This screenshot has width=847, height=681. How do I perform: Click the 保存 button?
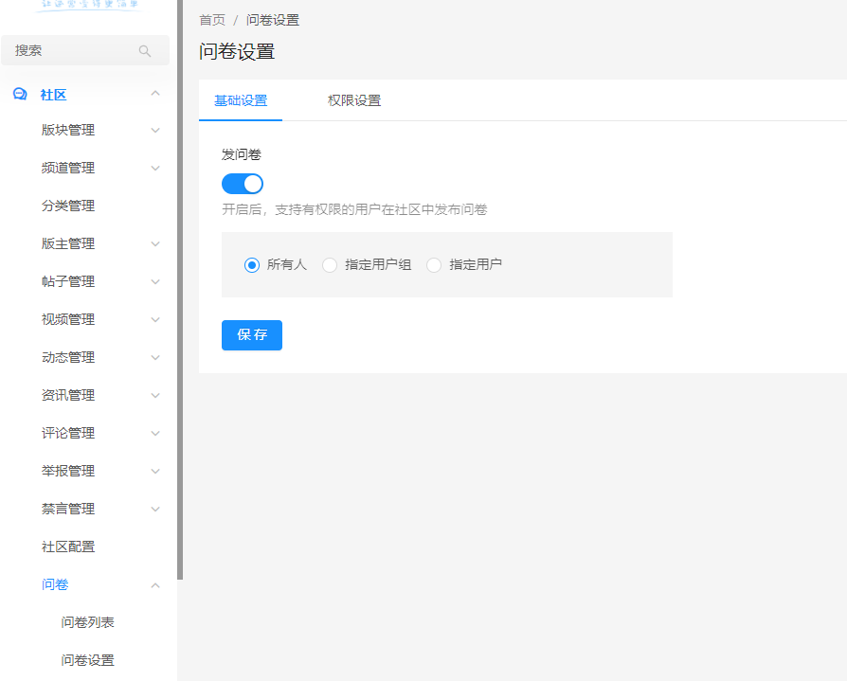click(252, 335)
